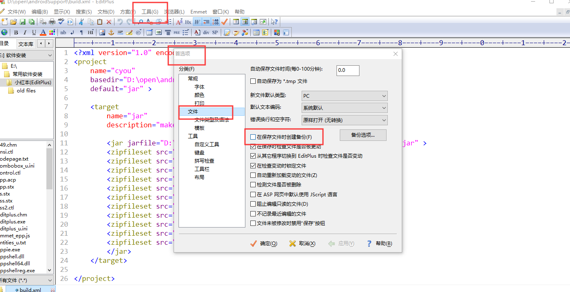Viewport: 570px width, 292px height.
Task: Click the autosave minutes input field
Action: tap(347, 70)
